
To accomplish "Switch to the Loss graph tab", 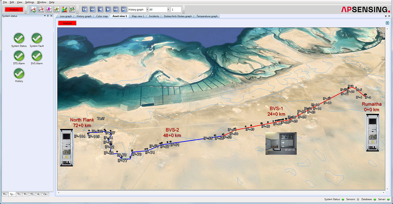I will 66,16.
